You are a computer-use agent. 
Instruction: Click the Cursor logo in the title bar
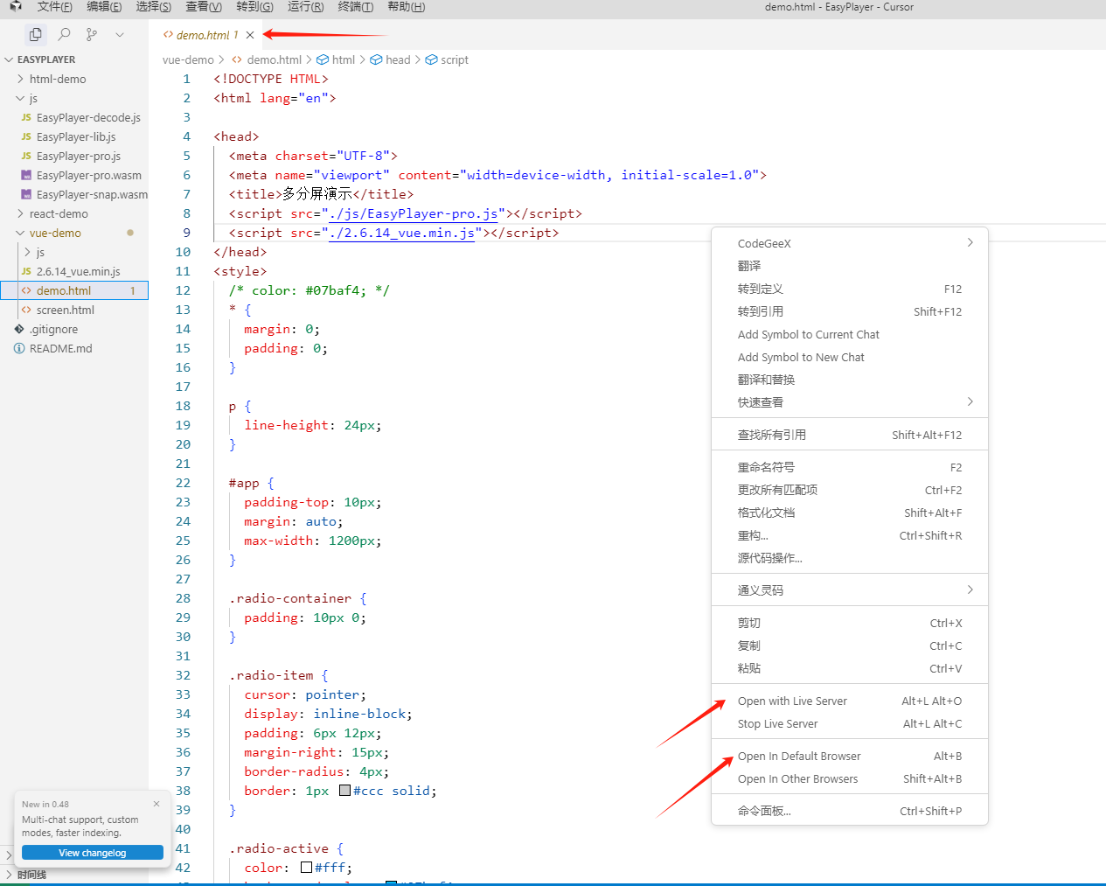click(x=14, y=7)
